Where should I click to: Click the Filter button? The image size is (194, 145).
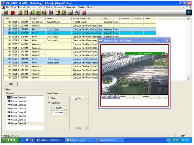[x=11, y=84]
